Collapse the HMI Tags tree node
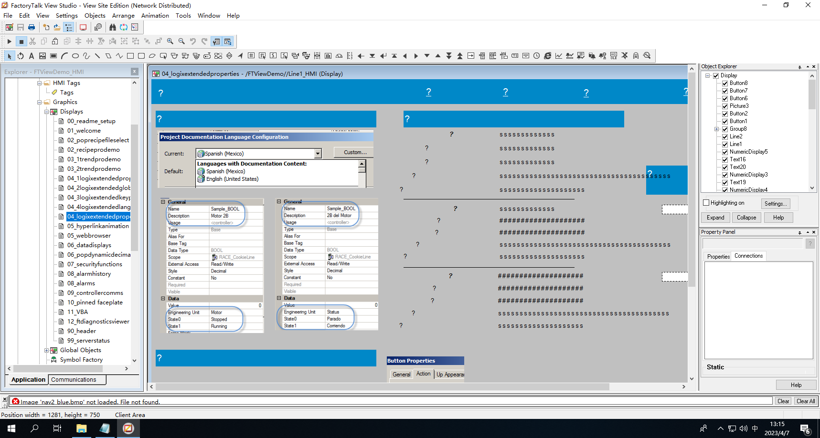820x438 pixels. 40,83
